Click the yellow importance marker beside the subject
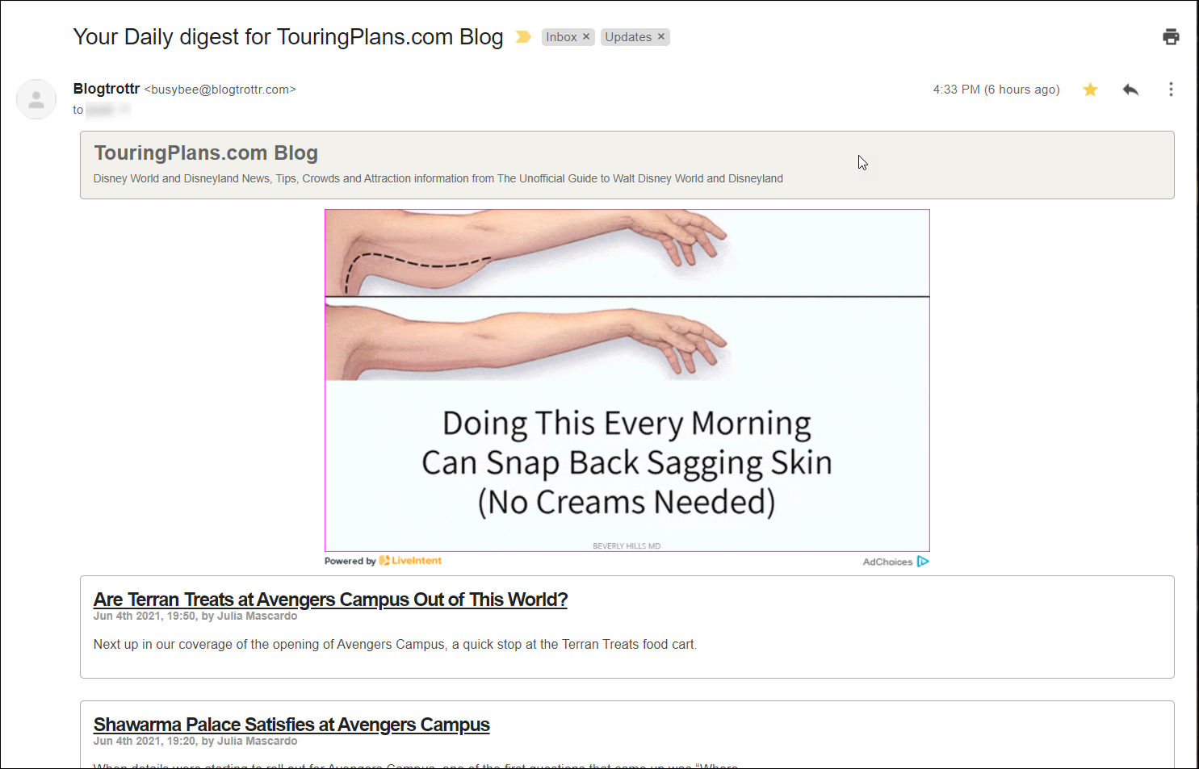The image size is (1199, 769). click(523, 37)
